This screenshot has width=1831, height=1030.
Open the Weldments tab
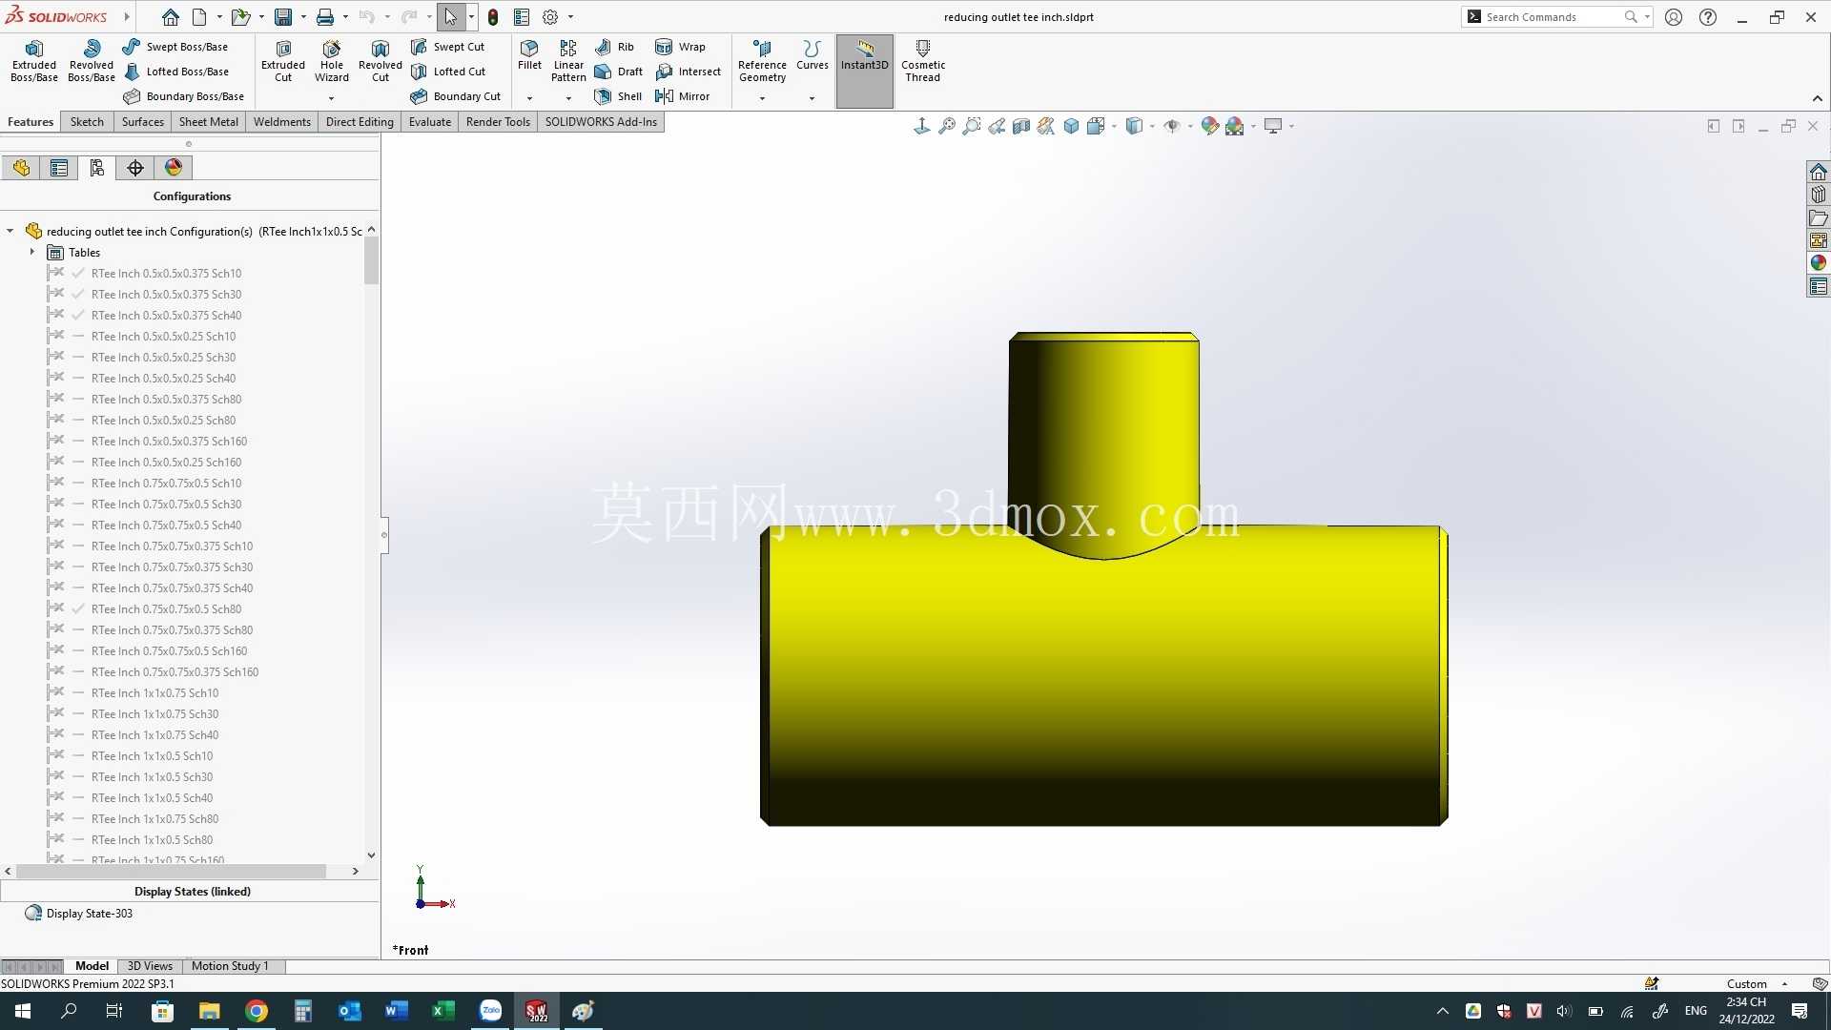tap(282, 122)
